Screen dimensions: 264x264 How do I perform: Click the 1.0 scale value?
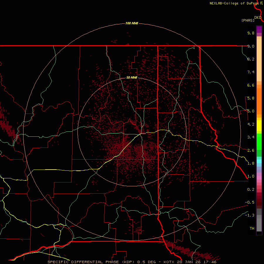[251, 176]
